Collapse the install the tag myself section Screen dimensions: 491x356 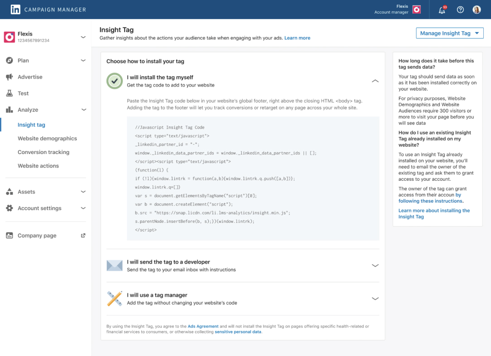375,81
